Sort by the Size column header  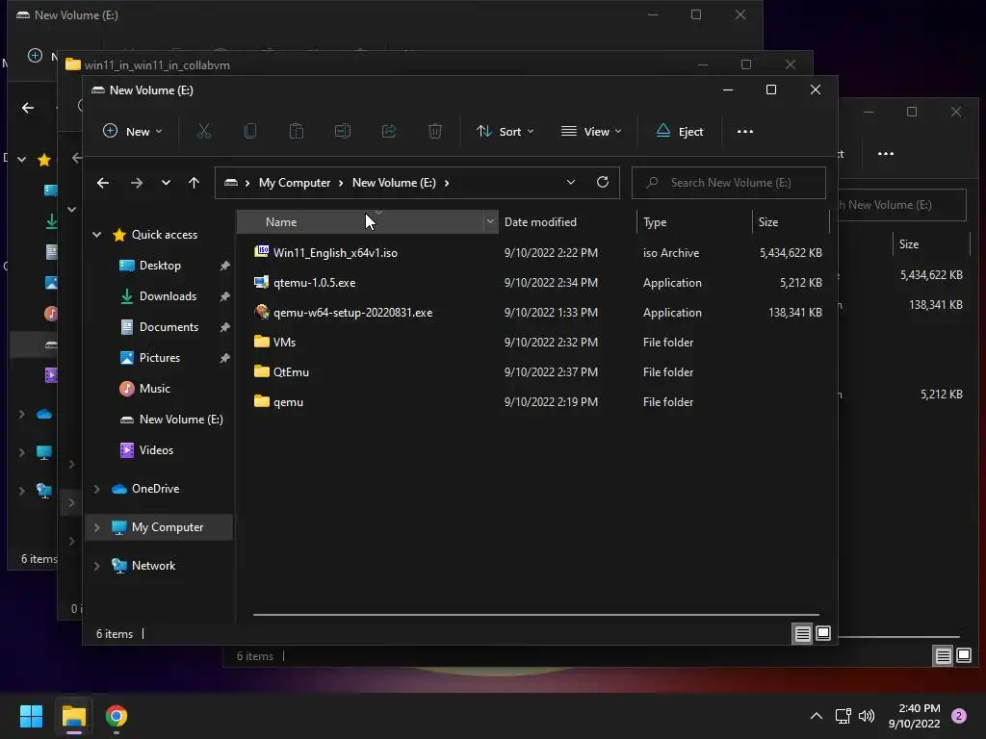[x=767, y=222]
